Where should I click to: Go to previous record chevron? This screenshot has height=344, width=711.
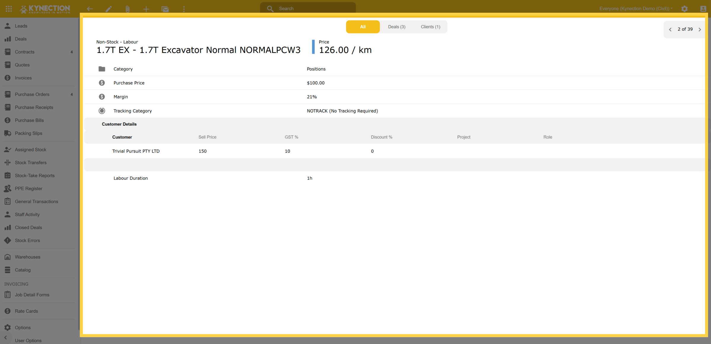point(670,29)
